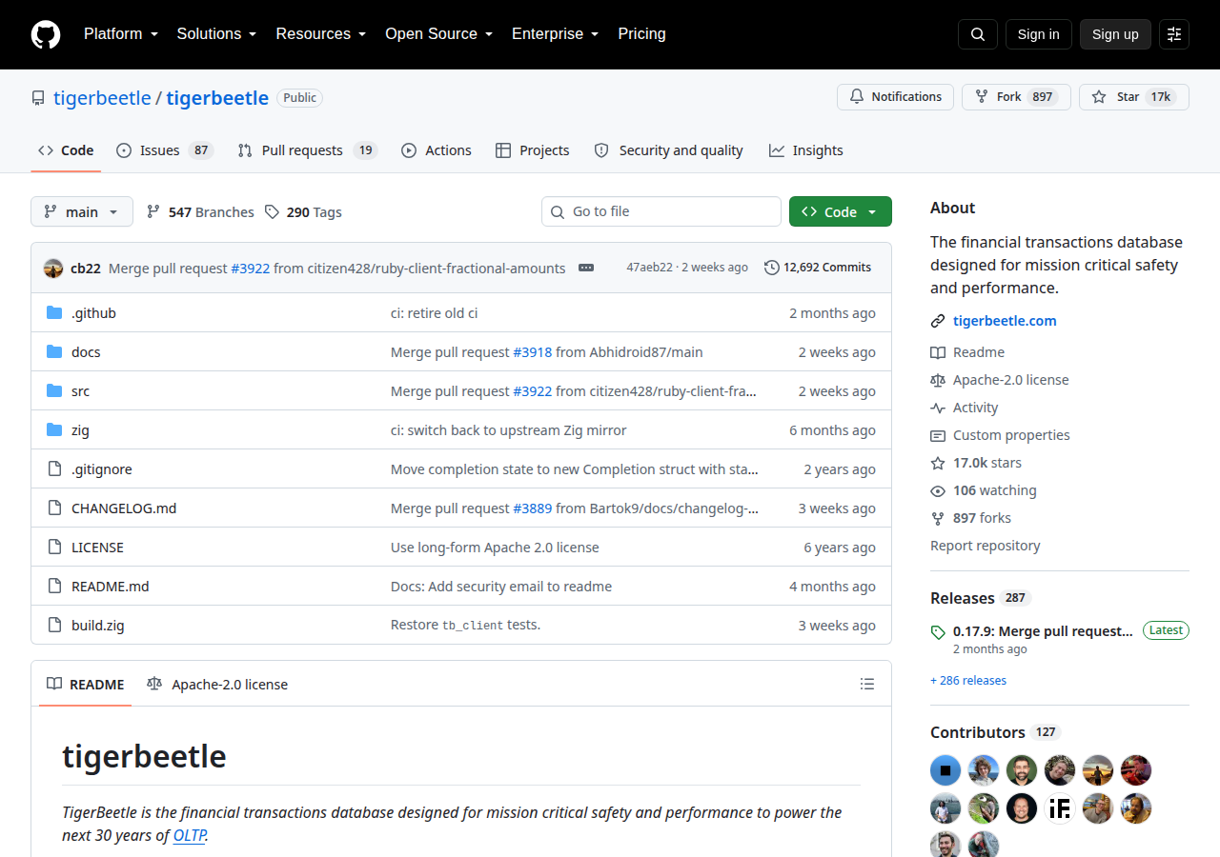This screenshot has width=1220, height=857.
Task: Switch to the Issues tab
Action: [165, 150]
